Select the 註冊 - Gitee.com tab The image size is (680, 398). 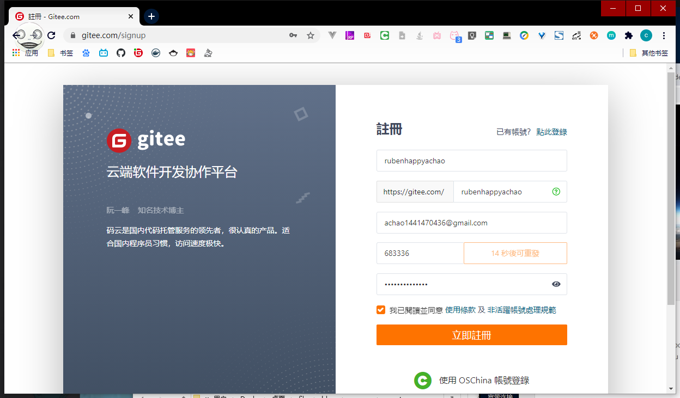click(x=71, y=16)
